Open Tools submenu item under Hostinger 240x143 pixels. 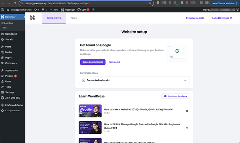pos(4,28)
